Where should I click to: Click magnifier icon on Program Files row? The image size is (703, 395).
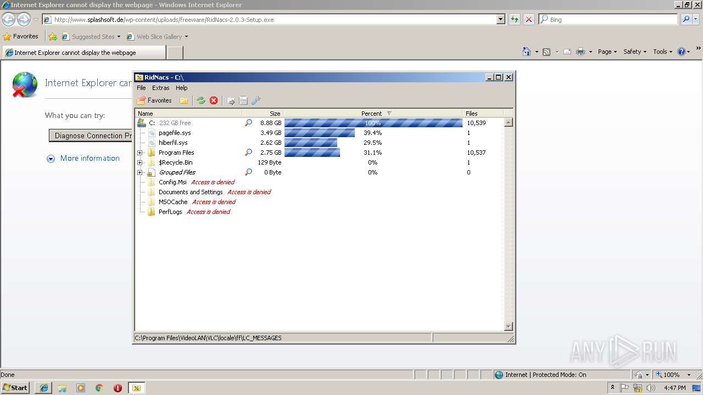pos(248,153)
